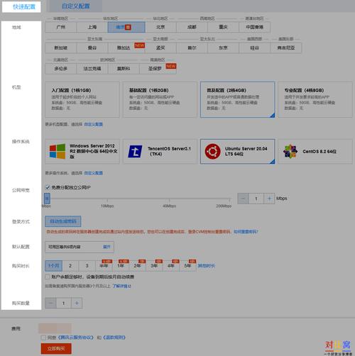Select the 自动生成密码 login method
Screen dimensions: 355x356
point(63,221)
